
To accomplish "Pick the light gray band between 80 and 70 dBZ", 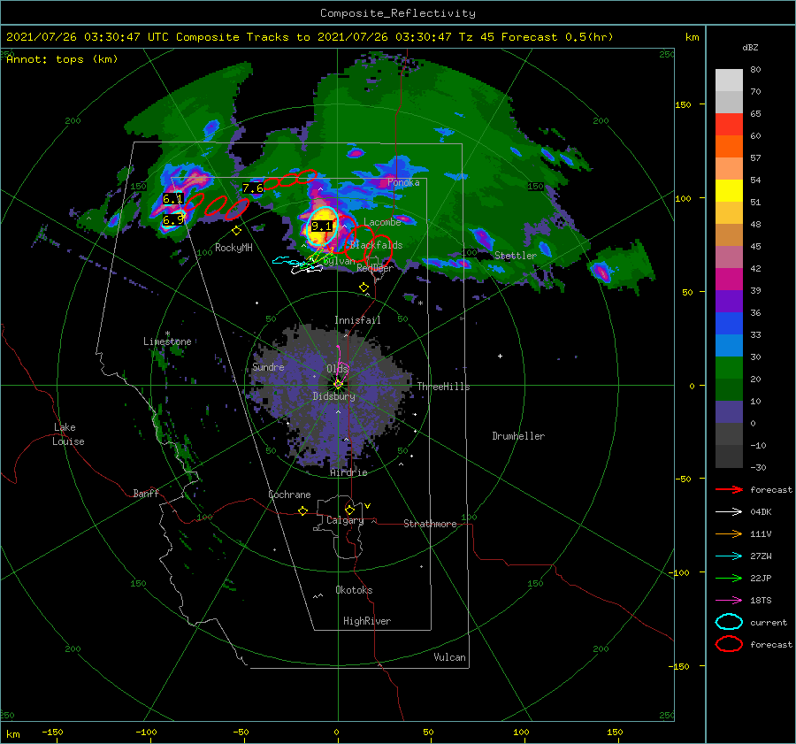I will (729, 81).
